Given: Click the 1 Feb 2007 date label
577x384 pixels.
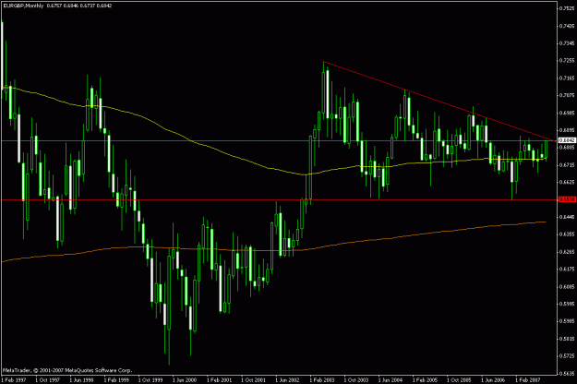Looking at the screenshot, I should 528,380.
